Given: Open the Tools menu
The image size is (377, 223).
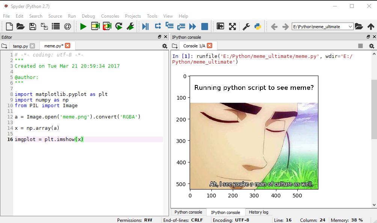Looking at the screenshot, I should 152,16.
